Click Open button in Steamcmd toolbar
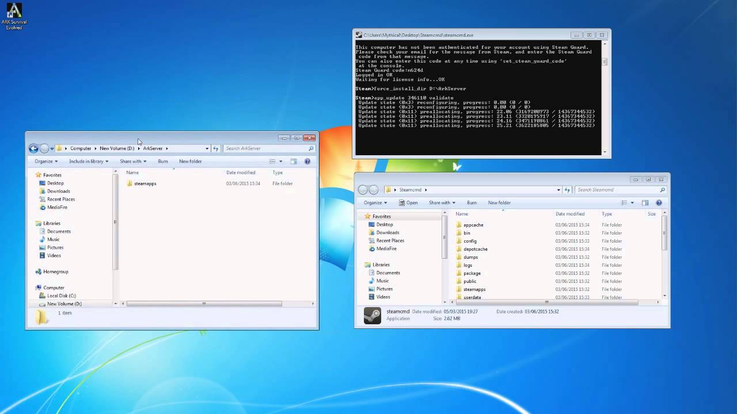The image size is (737, 414). (x=408, y=203)
